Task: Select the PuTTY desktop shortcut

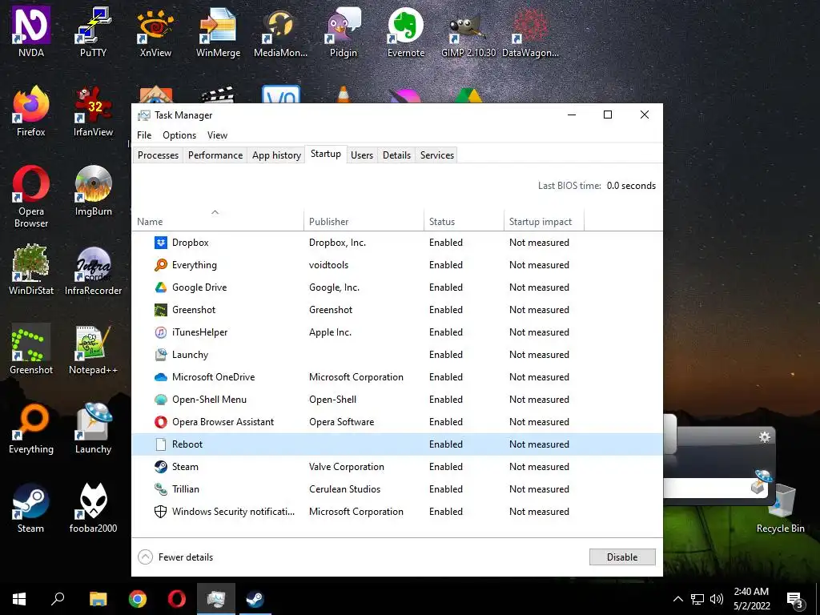Action: pos(93,32)
